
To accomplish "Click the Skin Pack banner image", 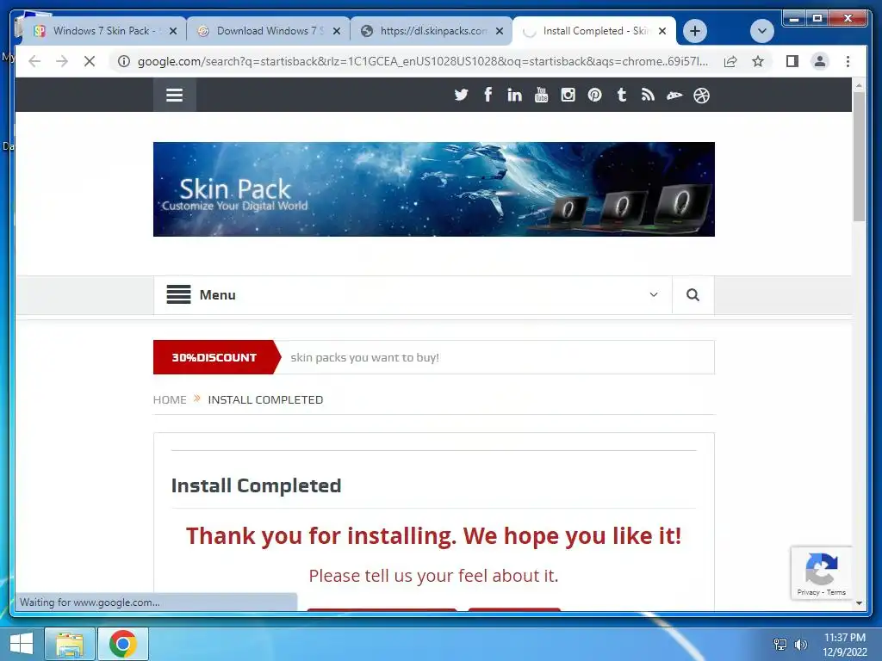I will 434,188.
